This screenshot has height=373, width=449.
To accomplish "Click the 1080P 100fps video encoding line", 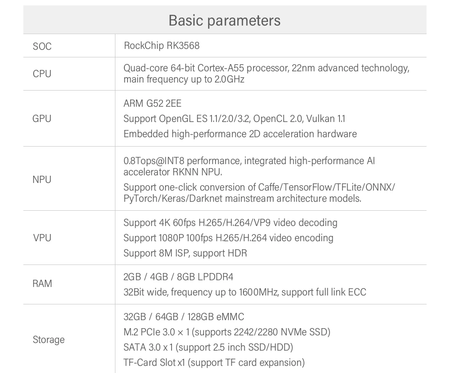I will coord(228,238).
